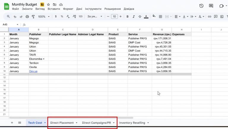Screen dimensions: 228x129
Task: Redo the last action
Action: point(21,17)
